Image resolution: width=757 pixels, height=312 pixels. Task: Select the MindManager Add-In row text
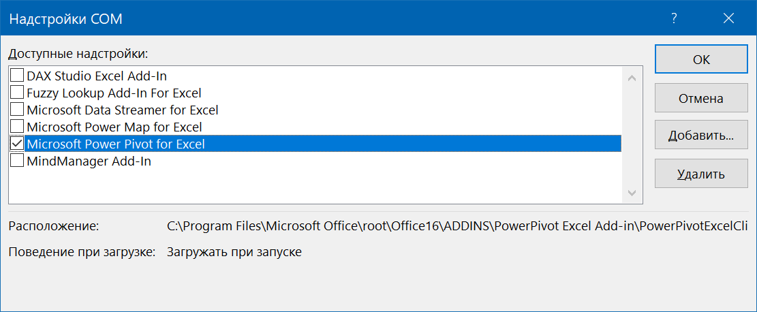pos(89,161)
